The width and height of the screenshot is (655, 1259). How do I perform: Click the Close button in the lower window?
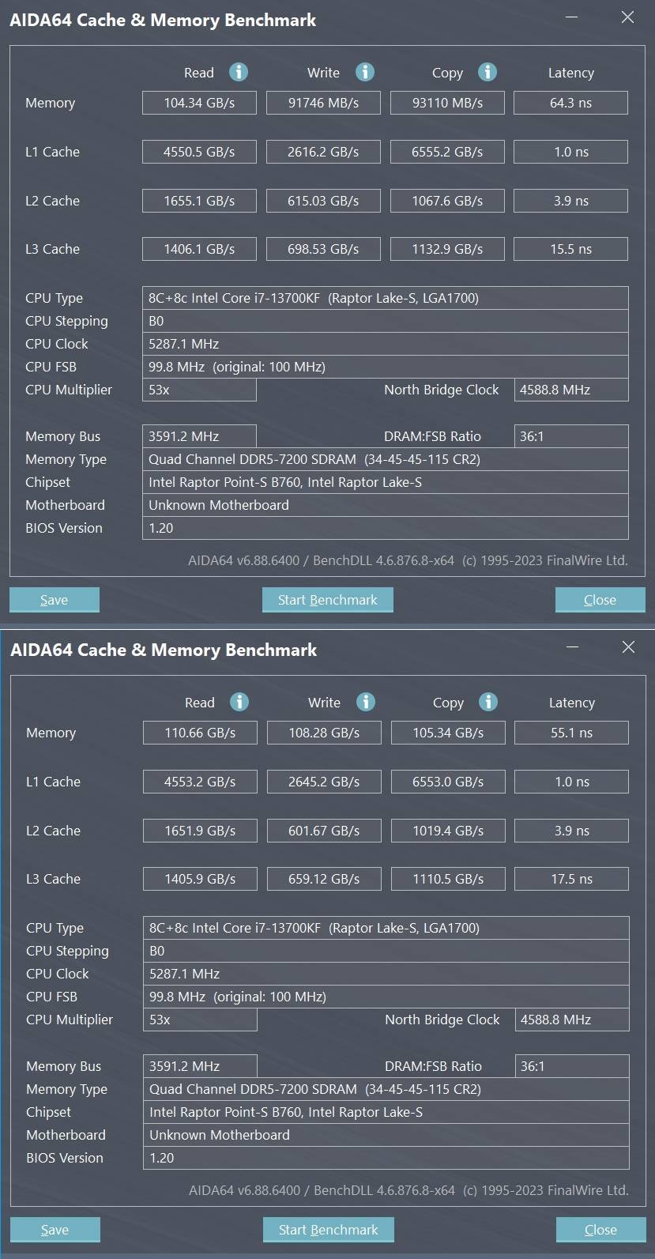tap(600, 1230)
